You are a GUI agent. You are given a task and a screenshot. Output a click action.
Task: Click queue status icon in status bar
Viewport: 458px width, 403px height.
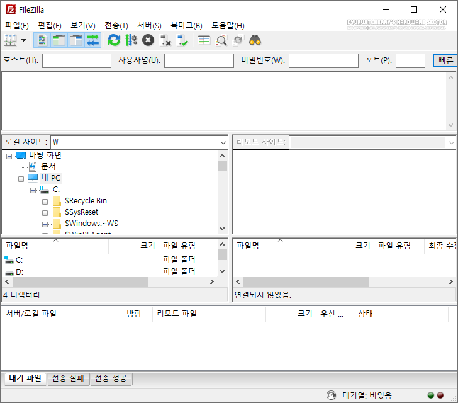click(x=331, y=395)
